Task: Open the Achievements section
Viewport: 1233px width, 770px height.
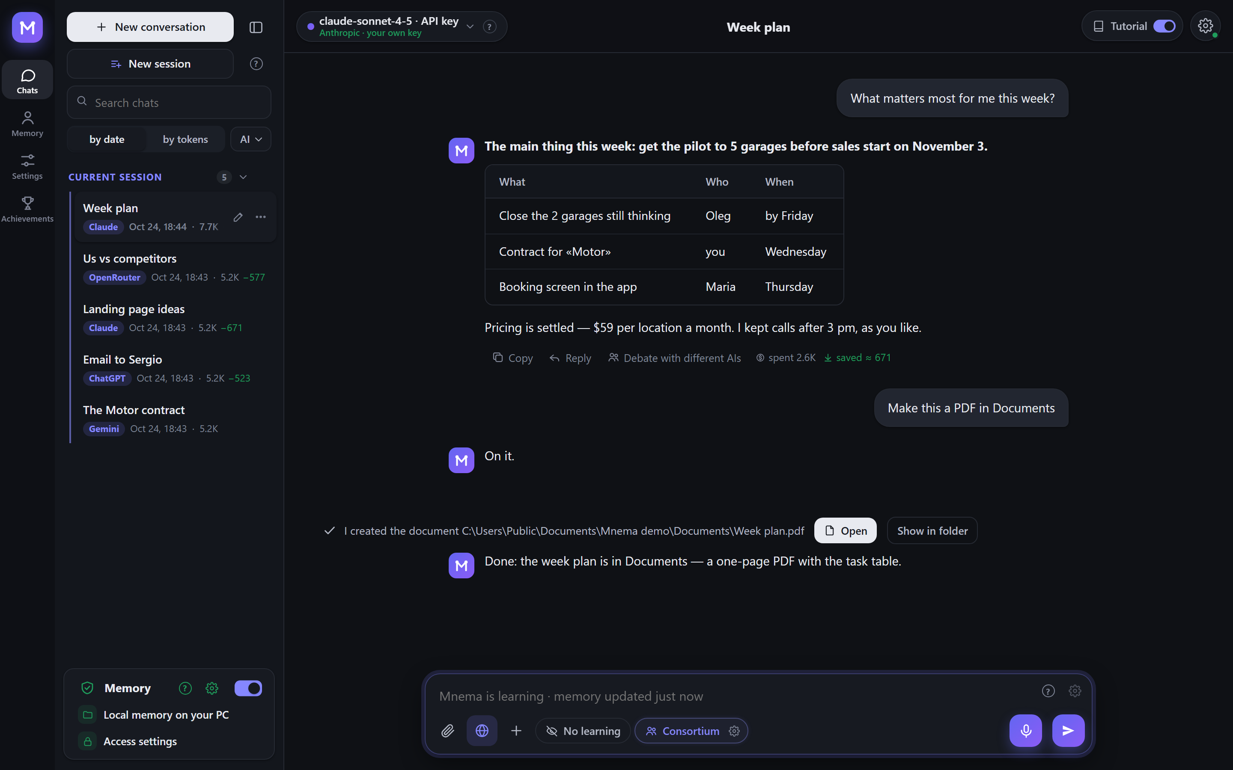Action: click(27, 209)
